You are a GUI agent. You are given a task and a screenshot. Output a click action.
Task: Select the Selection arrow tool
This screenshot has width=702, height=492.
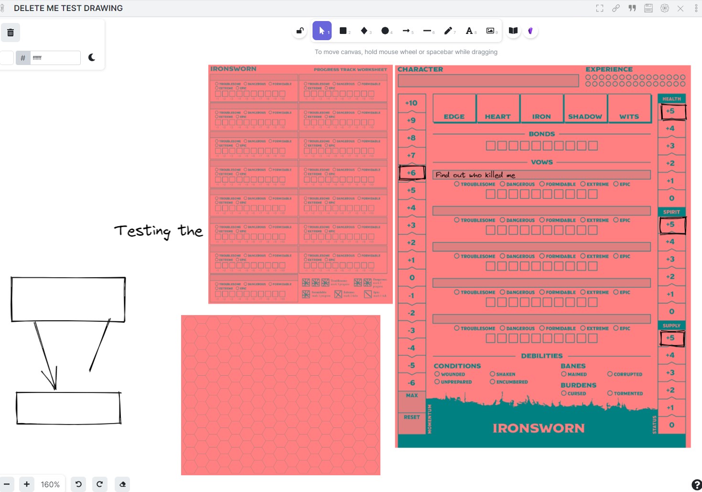click(x=322, y=31)
